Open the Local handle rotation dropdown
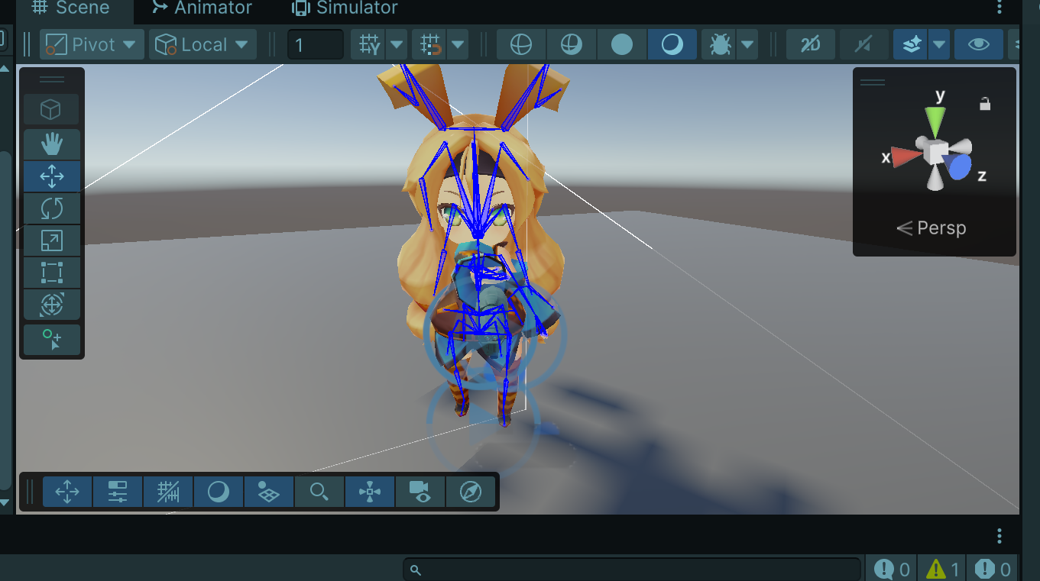1040x581 pixels. [x=202, y=45]
